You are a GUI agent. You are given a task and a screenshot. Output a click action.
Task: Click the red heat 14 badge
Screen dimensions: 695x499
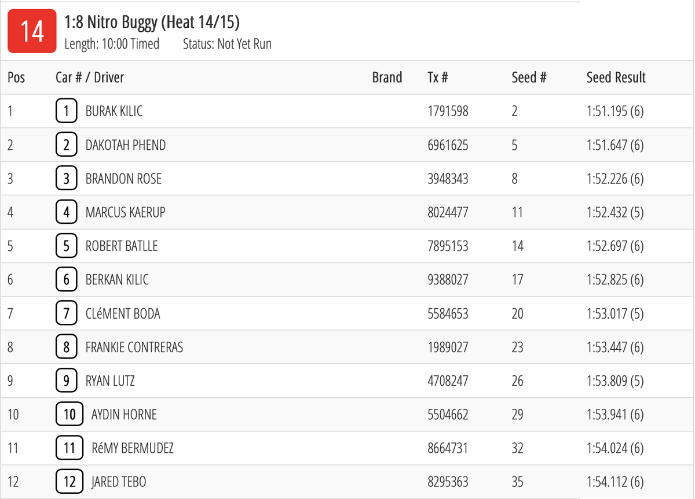click(x=32, y=31)
